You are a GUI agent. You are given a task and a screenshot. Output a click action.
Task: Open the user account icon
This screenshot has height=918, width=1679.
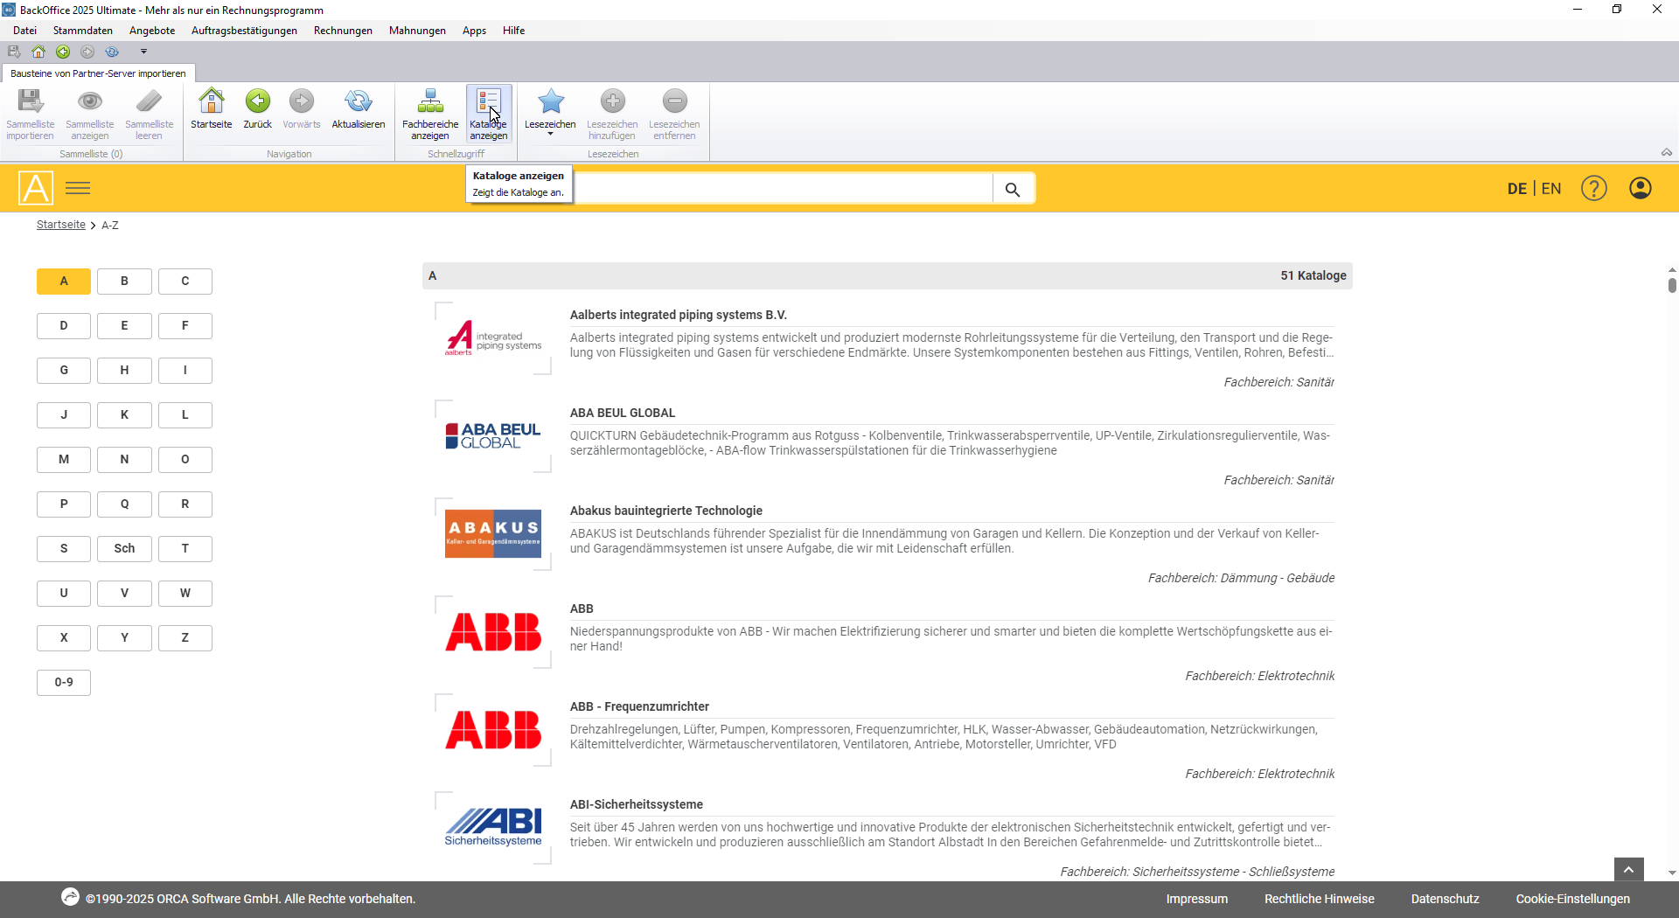pos(1641,188)
